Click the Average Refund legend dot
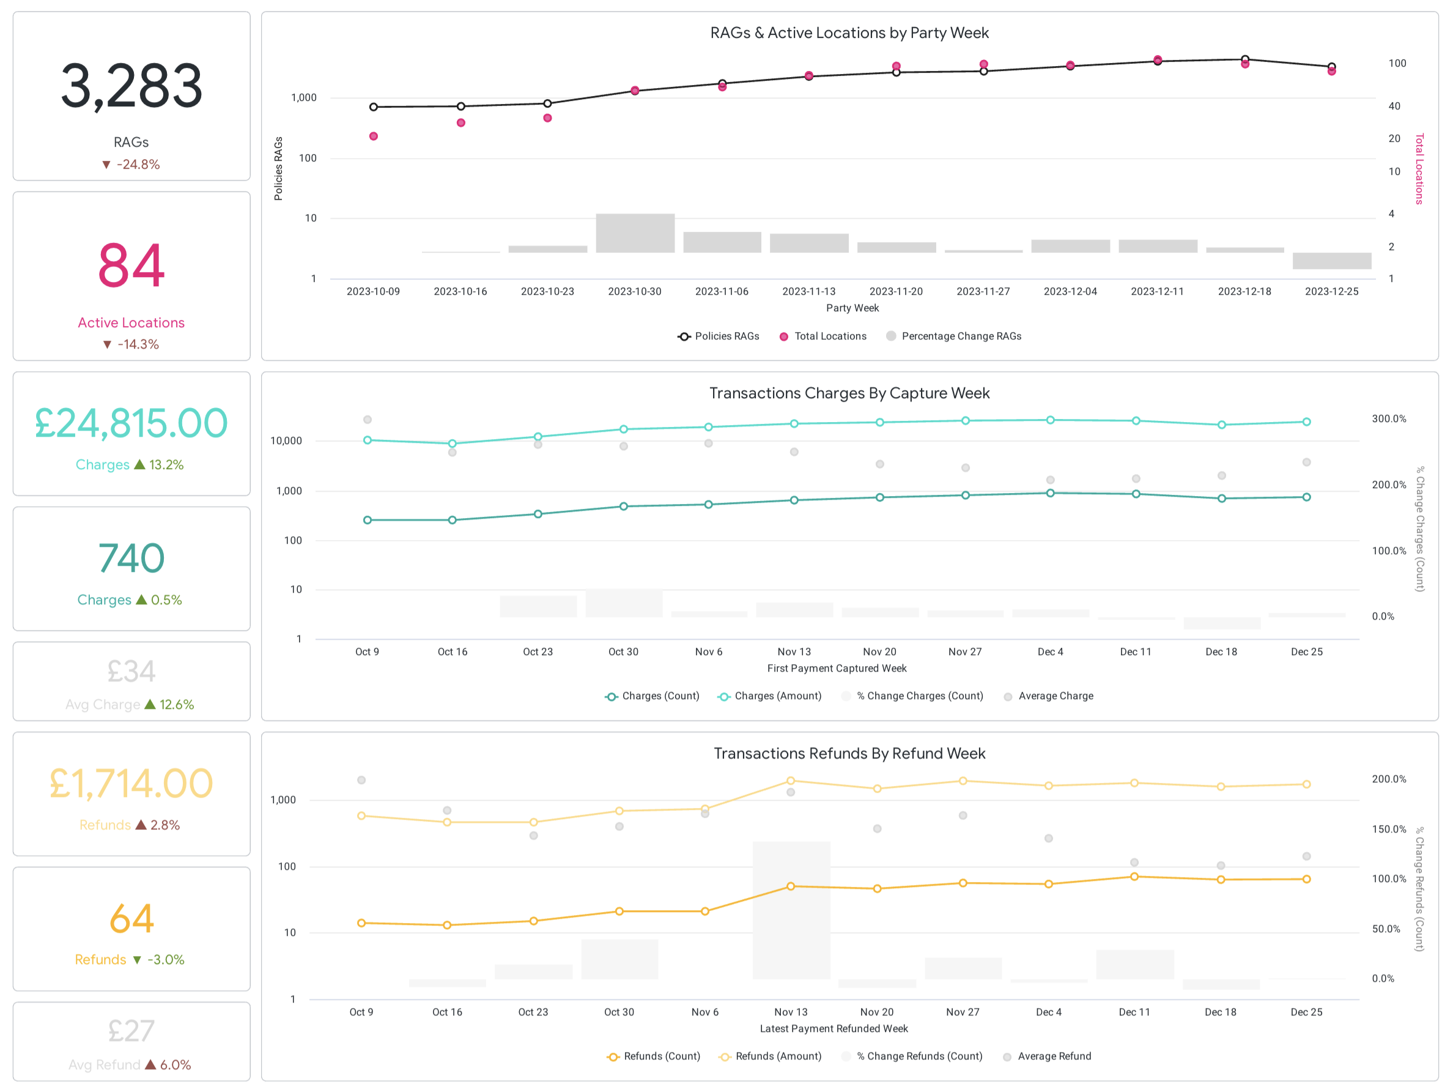This screenshot has height=1090, width=1453. pos(1007,1056)
